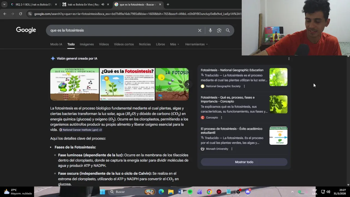The height and width of the screenshot is (197, 350).
Task: Open Google Lens image search icon
Action: [x=219, y=30]
